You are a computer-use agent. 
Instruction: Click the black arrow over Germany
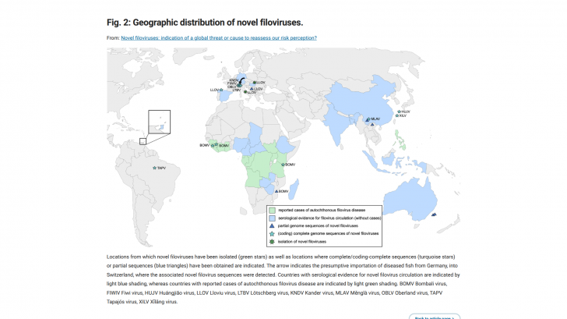tap(241, 80)
